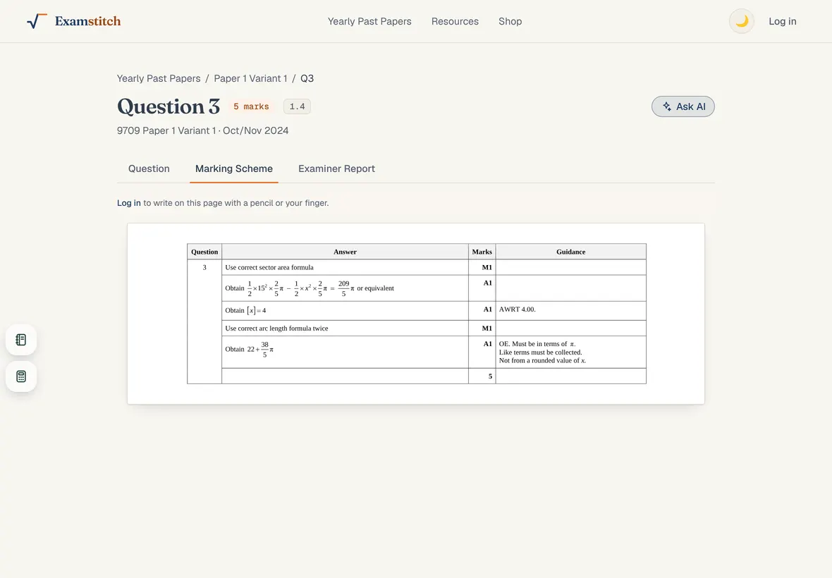Open the Resources menu item
Screen dimensions: 832x578
[x=455, y=21]
